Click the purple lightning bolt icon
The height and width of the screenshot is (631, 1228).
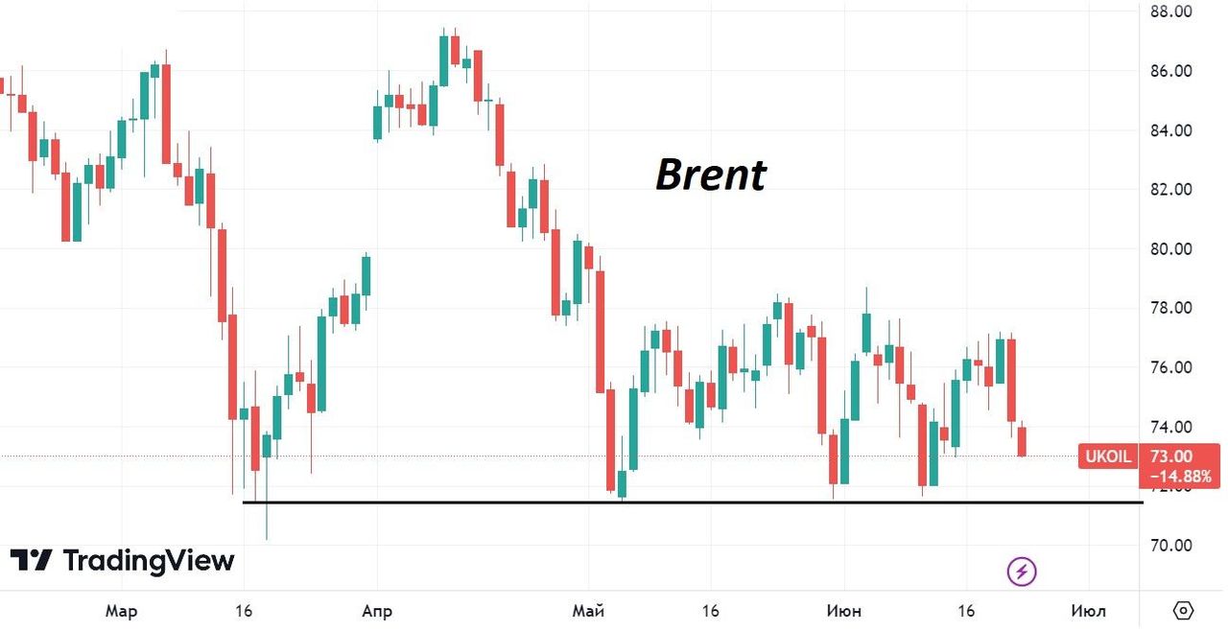[x=1022, y=573]
